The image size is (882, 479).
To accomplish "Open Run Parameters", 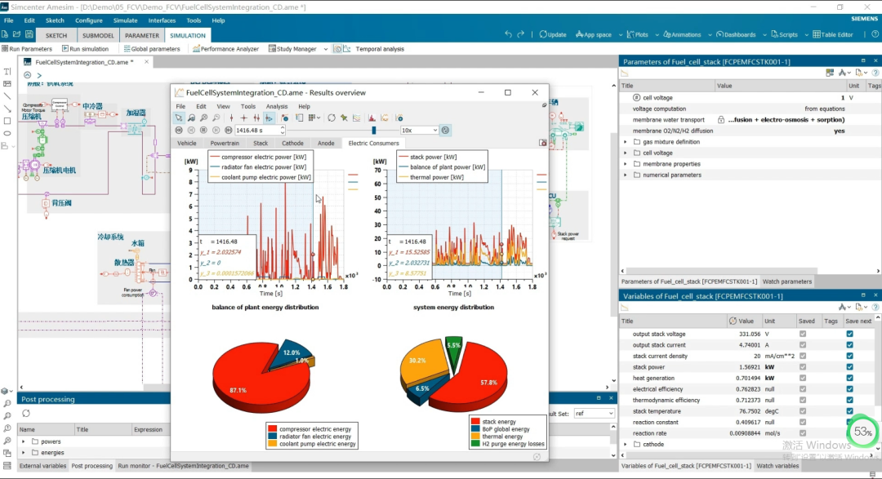I will coord(27,49).
